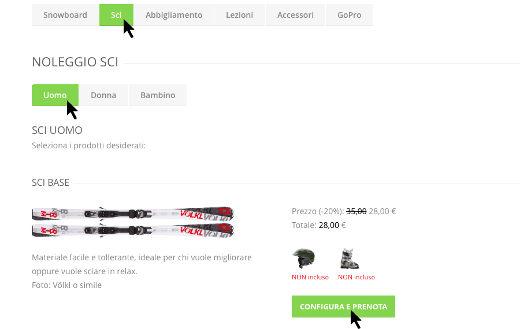The image size is (520, 329).
Task: Select the Uomo sub-tab
Action: 55,95
